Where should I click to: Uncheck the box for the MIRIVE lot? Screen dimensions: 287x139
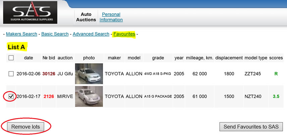[11, 97]
